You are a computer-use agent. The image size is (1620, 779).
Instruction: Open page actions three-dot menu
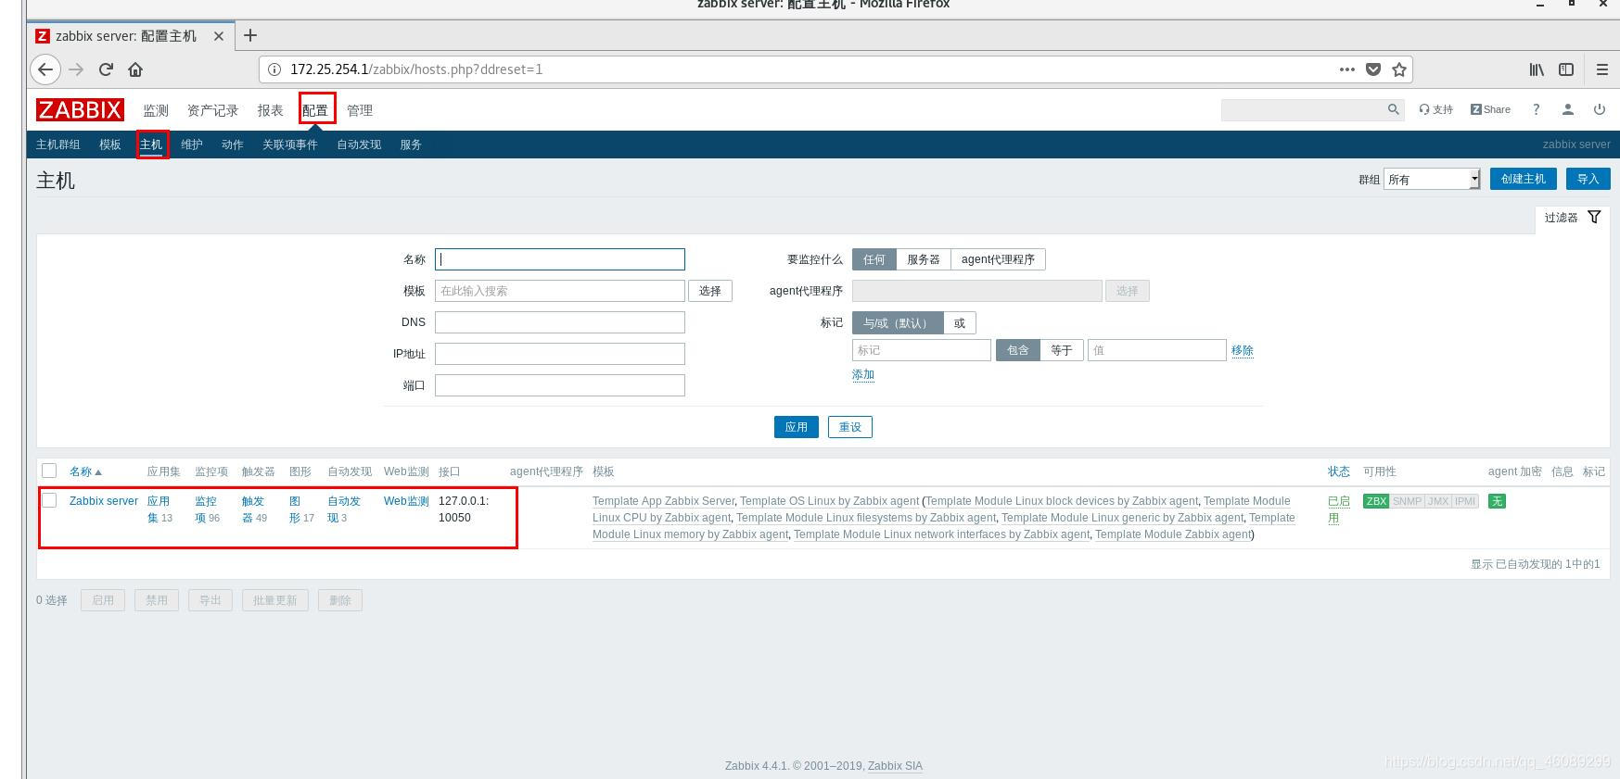click(1347, 69)
